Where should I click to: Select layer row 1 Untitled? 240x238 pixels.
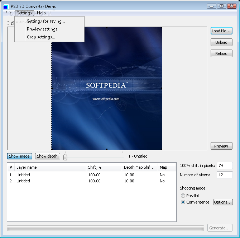pyautogui.click(x=92, y=175)
